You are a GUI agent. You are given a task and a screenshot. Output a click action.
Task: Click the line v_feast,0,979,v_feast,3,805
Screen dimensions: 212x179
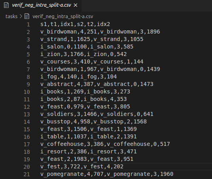[x=85, y=106]
